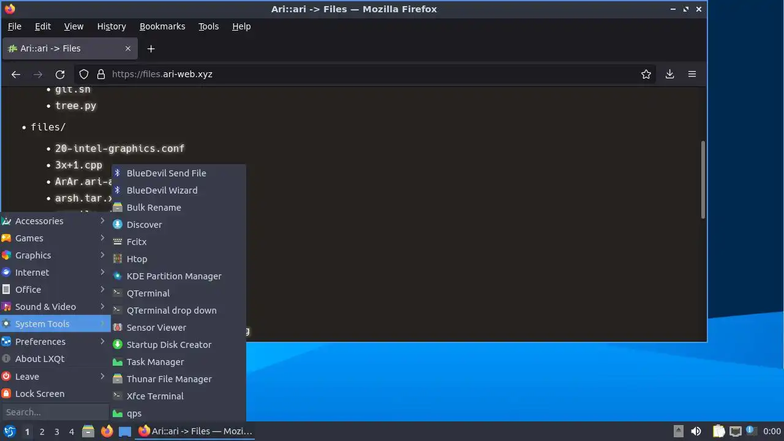Open a new Firefox tab

pyautogui.click(x=151, y=48)
